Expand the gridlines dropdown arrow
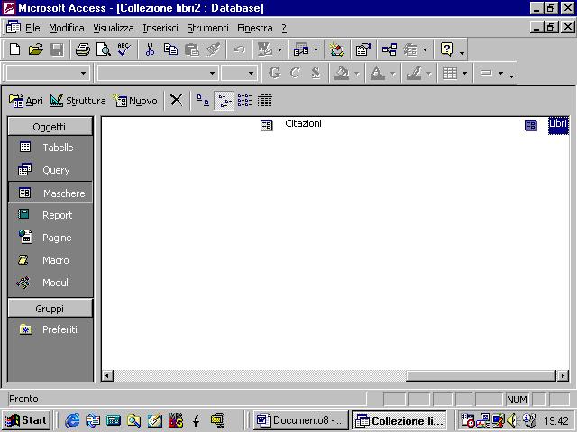The width and height of the screenshot is (577, 432). click(x=464, y=74)
